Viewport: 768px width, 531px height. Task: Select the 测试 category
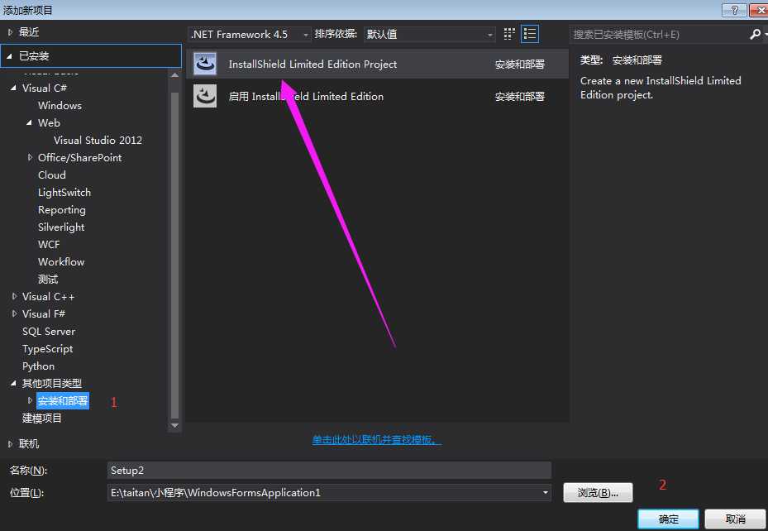coord(47,280)
